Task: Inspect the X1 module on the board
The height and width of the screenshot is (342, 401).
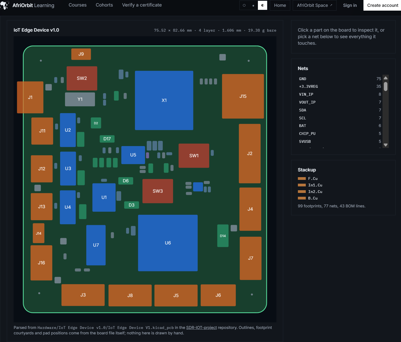Action: 164,100
